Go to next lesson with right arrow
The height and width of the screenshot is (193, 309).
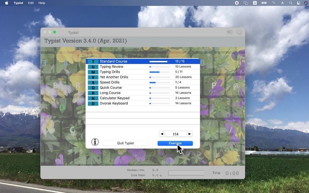pyautogui.click(x=190, y=134)
